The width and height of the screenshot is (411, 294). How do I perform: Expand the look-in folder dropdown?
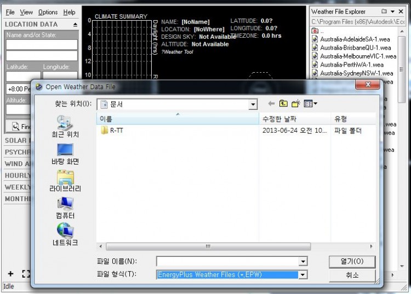(x=252, y=104)
